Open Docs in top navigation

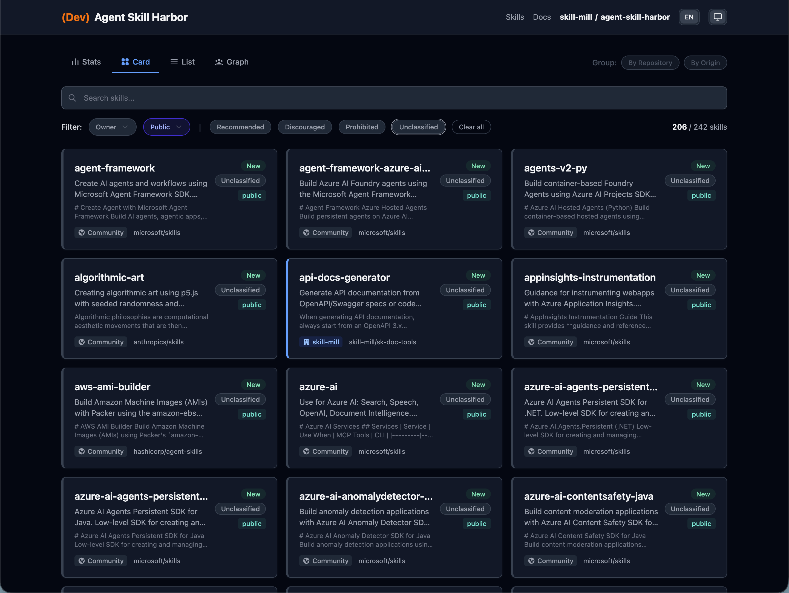click(542, 17)
